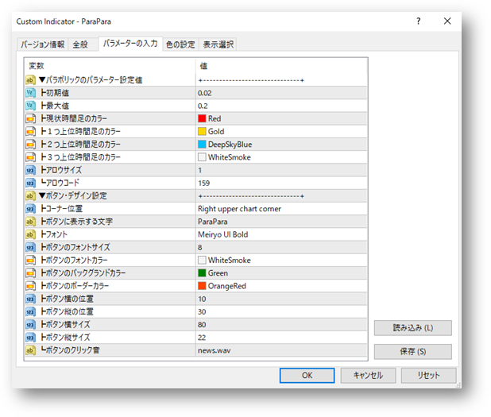Click the double-type icon beside 初期値
This screenshot has width=491, height=417.
click(30, 93)
